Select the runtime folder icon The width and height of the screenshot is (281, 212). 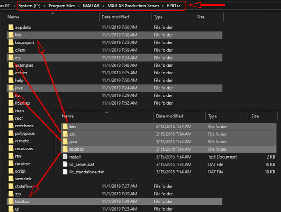click(x=11, y=163)
